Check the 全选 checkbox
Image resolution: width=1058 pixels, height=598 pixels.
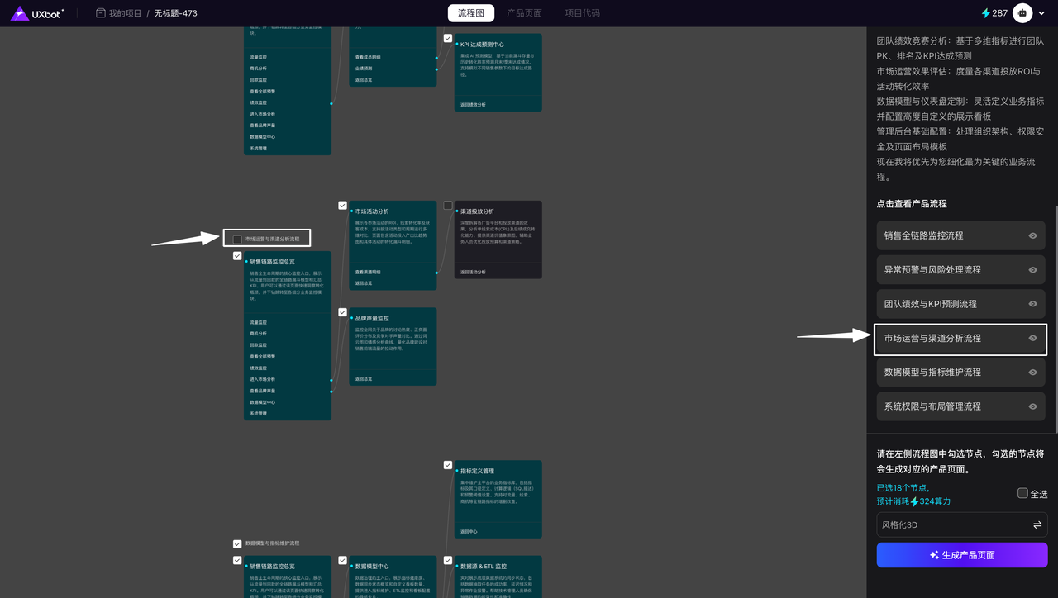pos(1023,493)
